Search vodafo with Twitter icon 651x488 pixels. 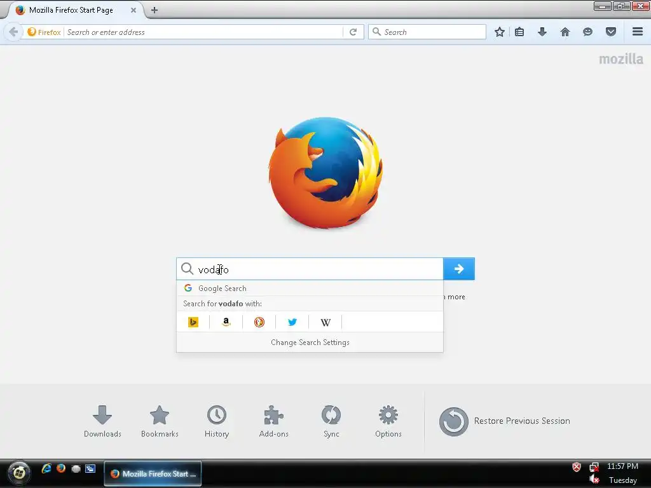tap(292, 322)
